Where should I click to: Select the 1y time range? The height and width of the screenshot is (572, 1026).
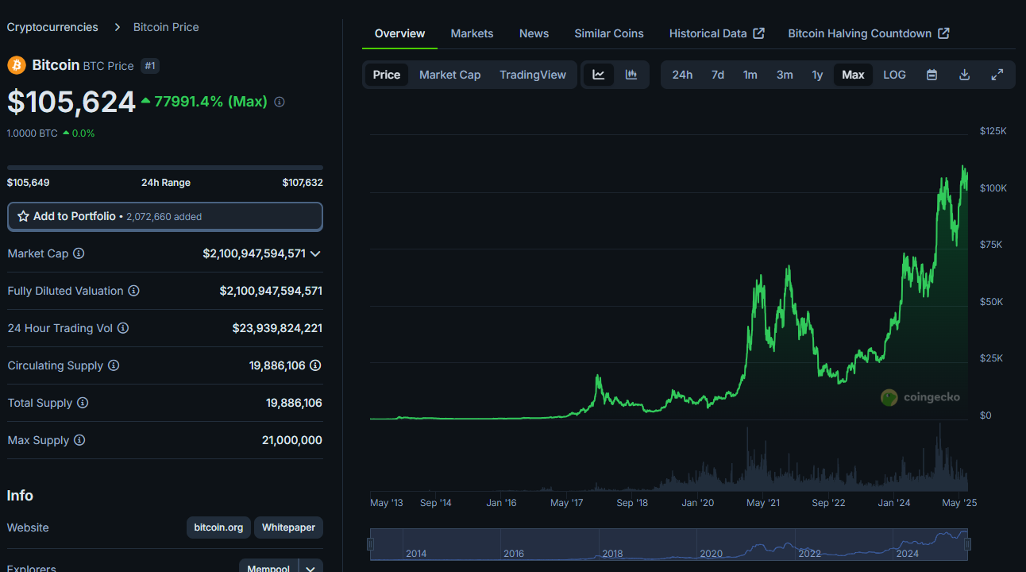pos(817,75)
